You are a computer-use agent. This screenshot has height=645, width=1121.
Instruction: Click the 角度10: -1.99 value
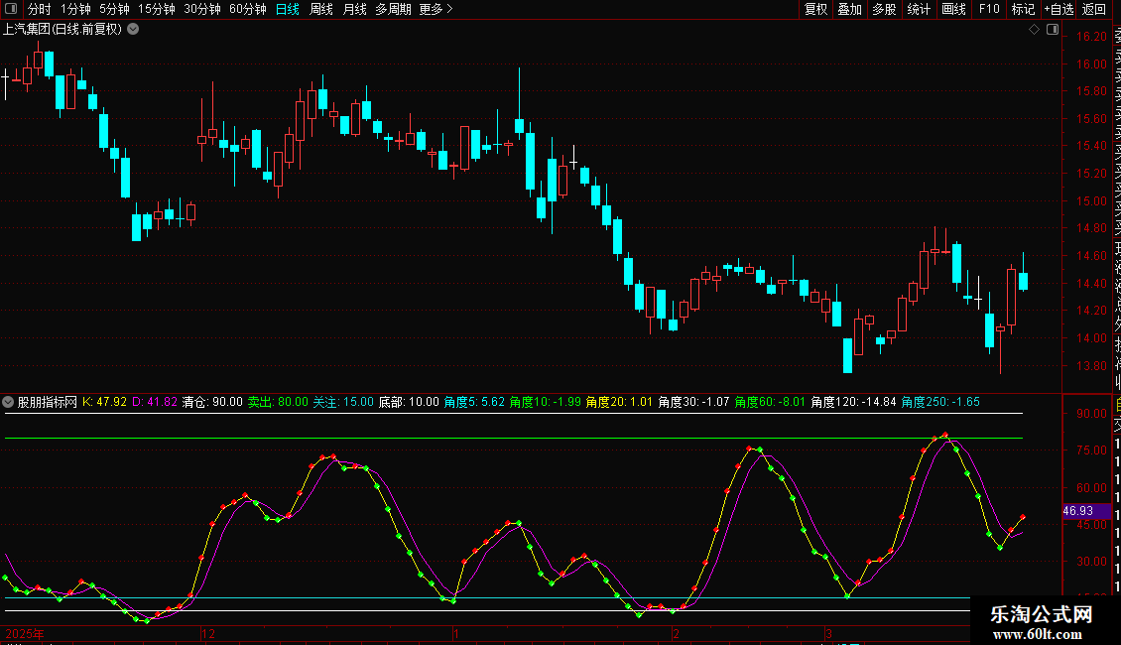coord(546,402)
